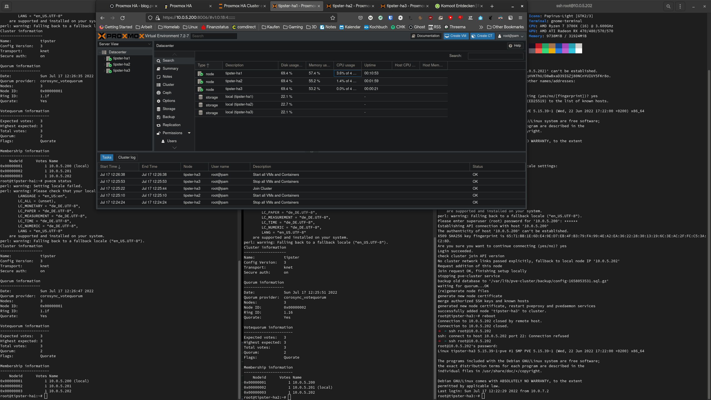
Task: Open the root@pam user menu
Action: pyautogui.click(x=511, y=36)
